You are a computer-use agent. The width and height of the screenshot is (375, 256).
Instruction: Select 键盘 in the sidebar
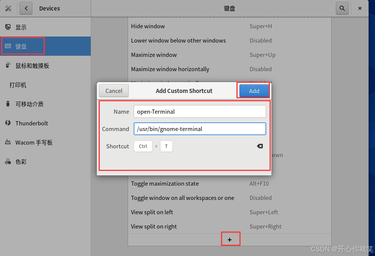tap(46, 46)
